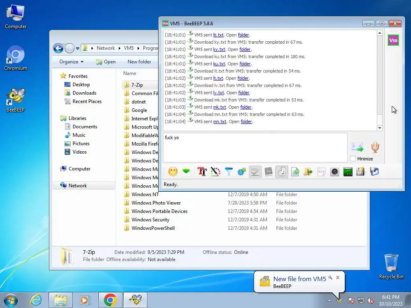Click chat scrollbar up arrow

(380, 33)
